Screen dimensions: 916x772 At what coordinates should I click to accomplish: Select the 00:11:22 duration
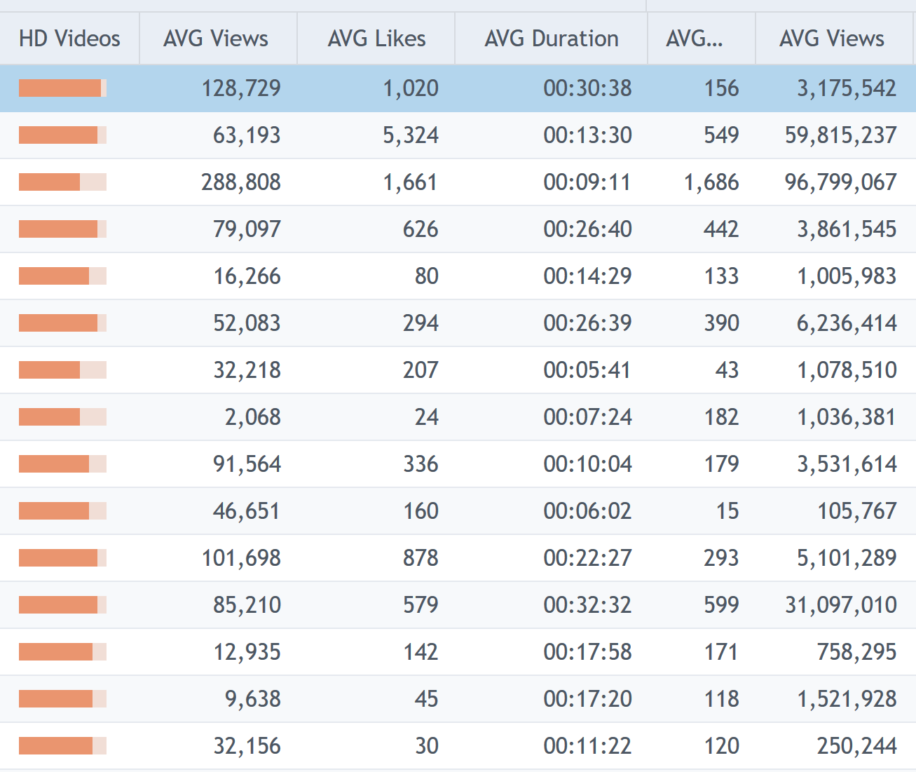point(587,746)
